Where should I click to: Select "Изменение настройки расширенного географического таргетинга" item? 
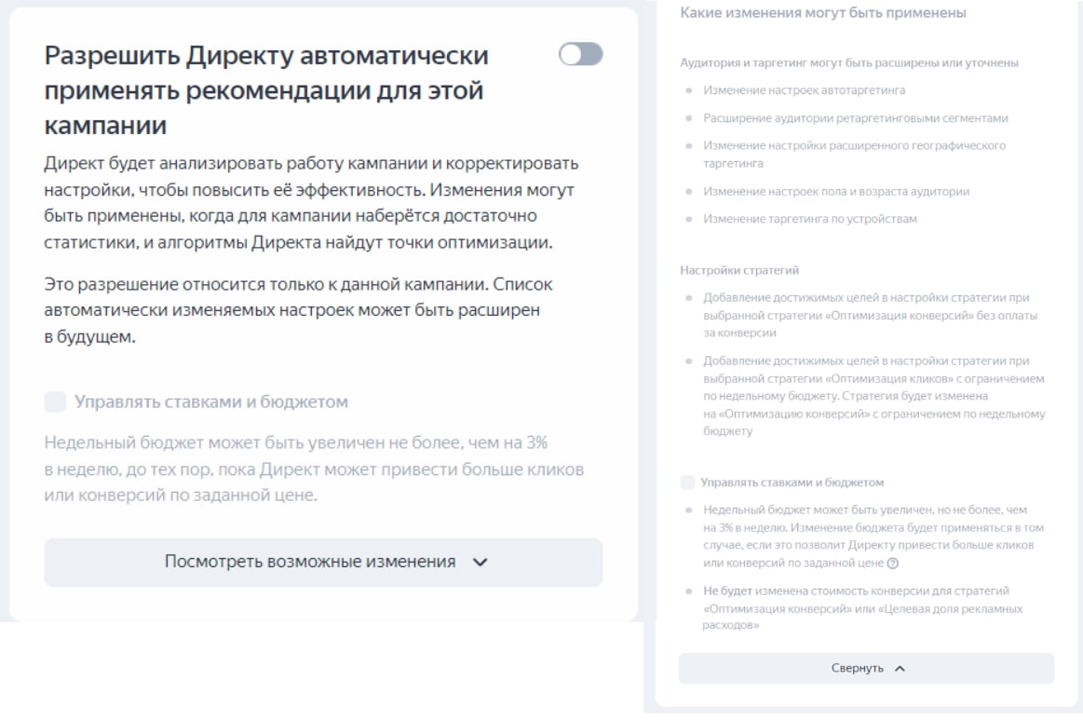pos(854,154)
